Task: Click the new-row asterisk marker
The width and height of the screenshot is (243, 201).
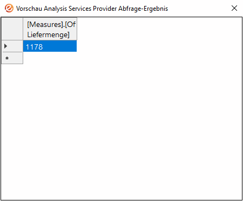Action: click(x=7, y=58)
